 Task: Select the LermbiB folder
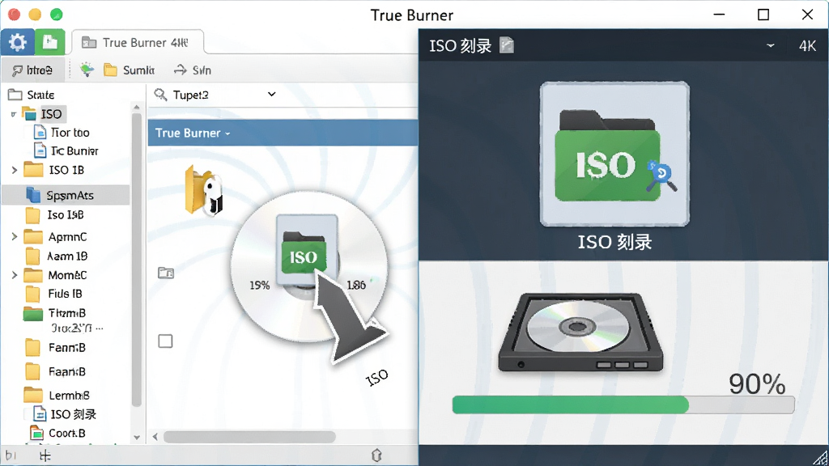(57, 395)
